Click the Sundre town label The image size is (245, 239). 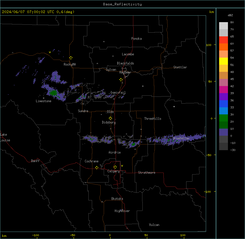[83, 111]
